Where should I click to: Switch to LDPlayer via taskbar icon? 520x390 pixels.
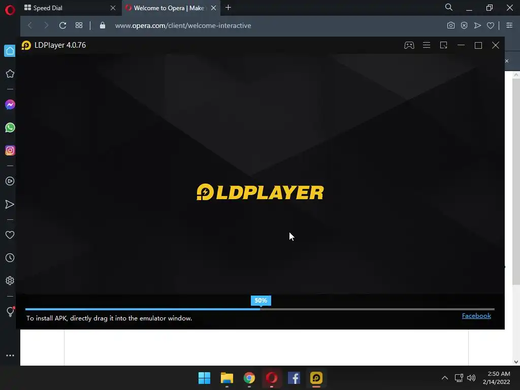pyautogui.click(x=316, y=378)
